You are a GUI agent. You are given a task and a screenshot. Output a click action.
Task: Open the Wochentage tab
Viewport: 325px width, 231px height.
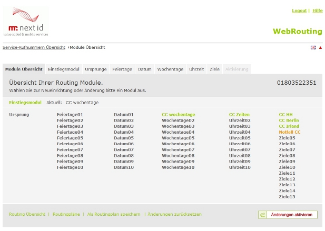coord(170,69)
